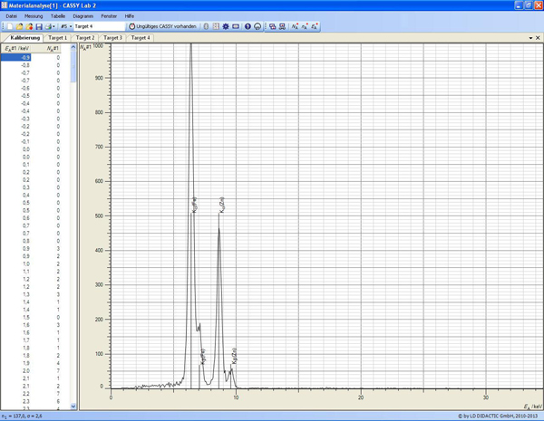Image resolution: width=544 pixels, height=421 pixels.
Task: Click the blue help info icon
Action: (x=248, y=26)
